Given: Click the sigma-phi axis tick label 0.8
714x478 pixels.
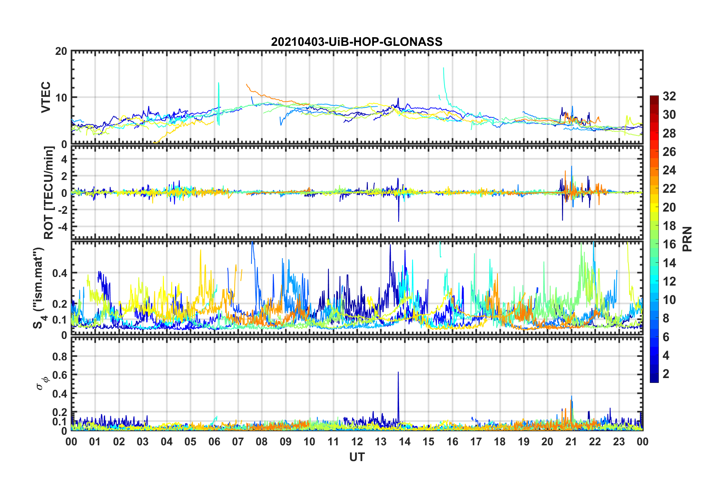Looking at the screenshot, I should pyautogui.click(x=60, y=356).
